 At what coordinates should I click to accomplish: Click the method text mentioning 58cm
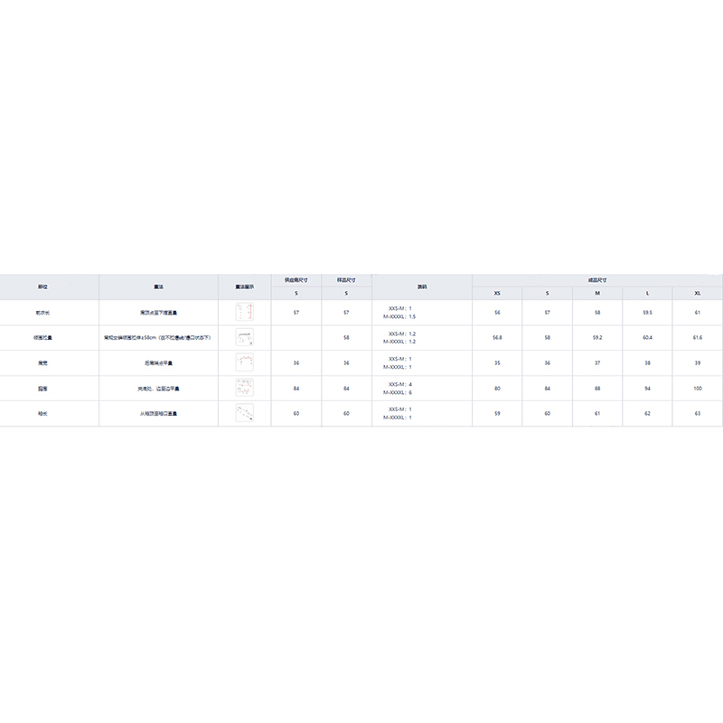(x=158, y=337)
